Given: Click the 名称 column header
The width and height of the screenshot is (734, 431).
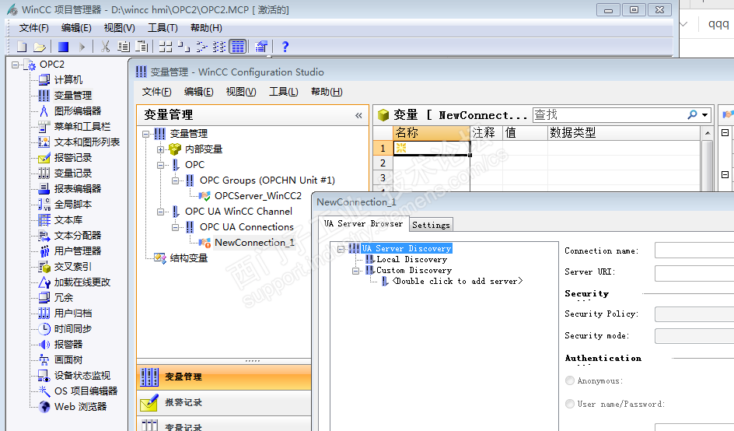Looking at the screenshot, I should [x=431, y=133].
